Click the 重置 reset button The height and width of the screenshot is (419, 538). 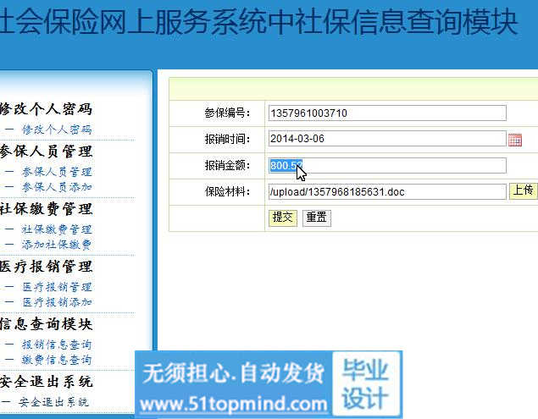316,218
